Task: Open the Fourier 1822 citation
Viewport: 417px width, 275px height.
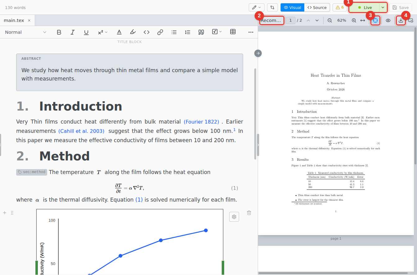Action: pos(202,122)
